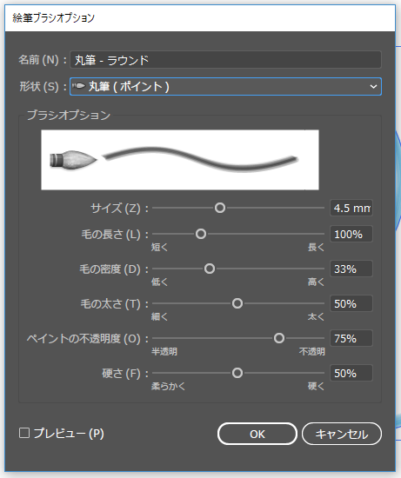This screenshot has height=478, width=401.
Task: Click the サイズ slider handle
Action: pyautogui.click(x=220, y=208)
